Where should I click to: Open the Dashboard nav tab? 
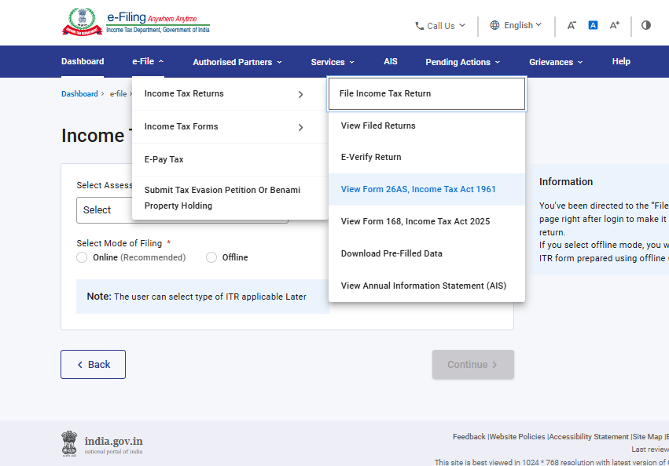(83, 61)
